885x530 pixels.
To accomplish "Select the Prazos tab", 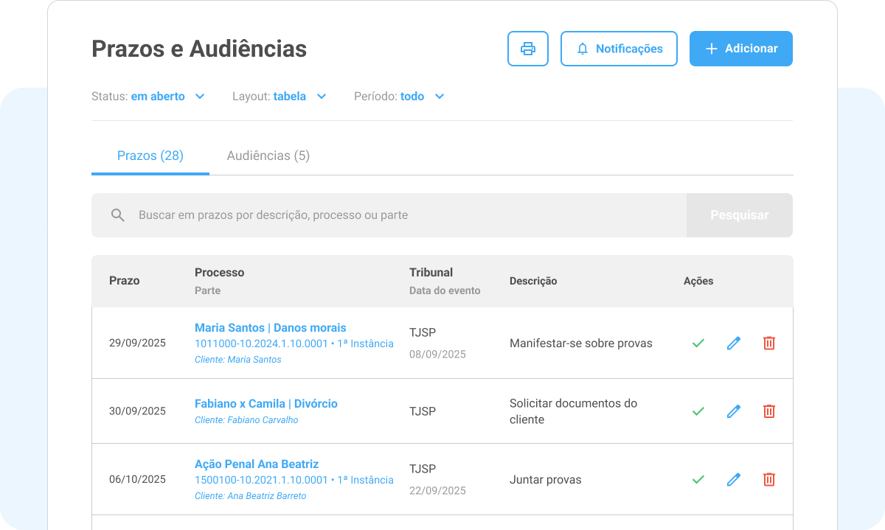I will point(150,156).
